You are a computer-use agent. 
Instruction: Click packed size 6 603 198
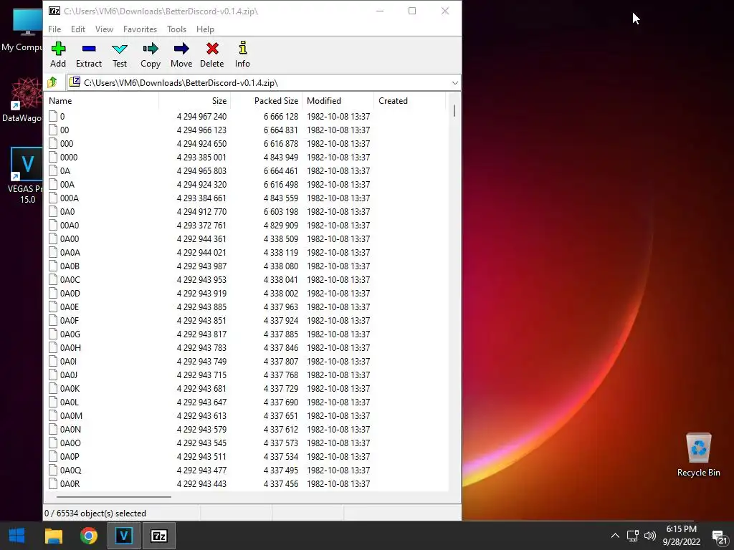click(280, 211)
